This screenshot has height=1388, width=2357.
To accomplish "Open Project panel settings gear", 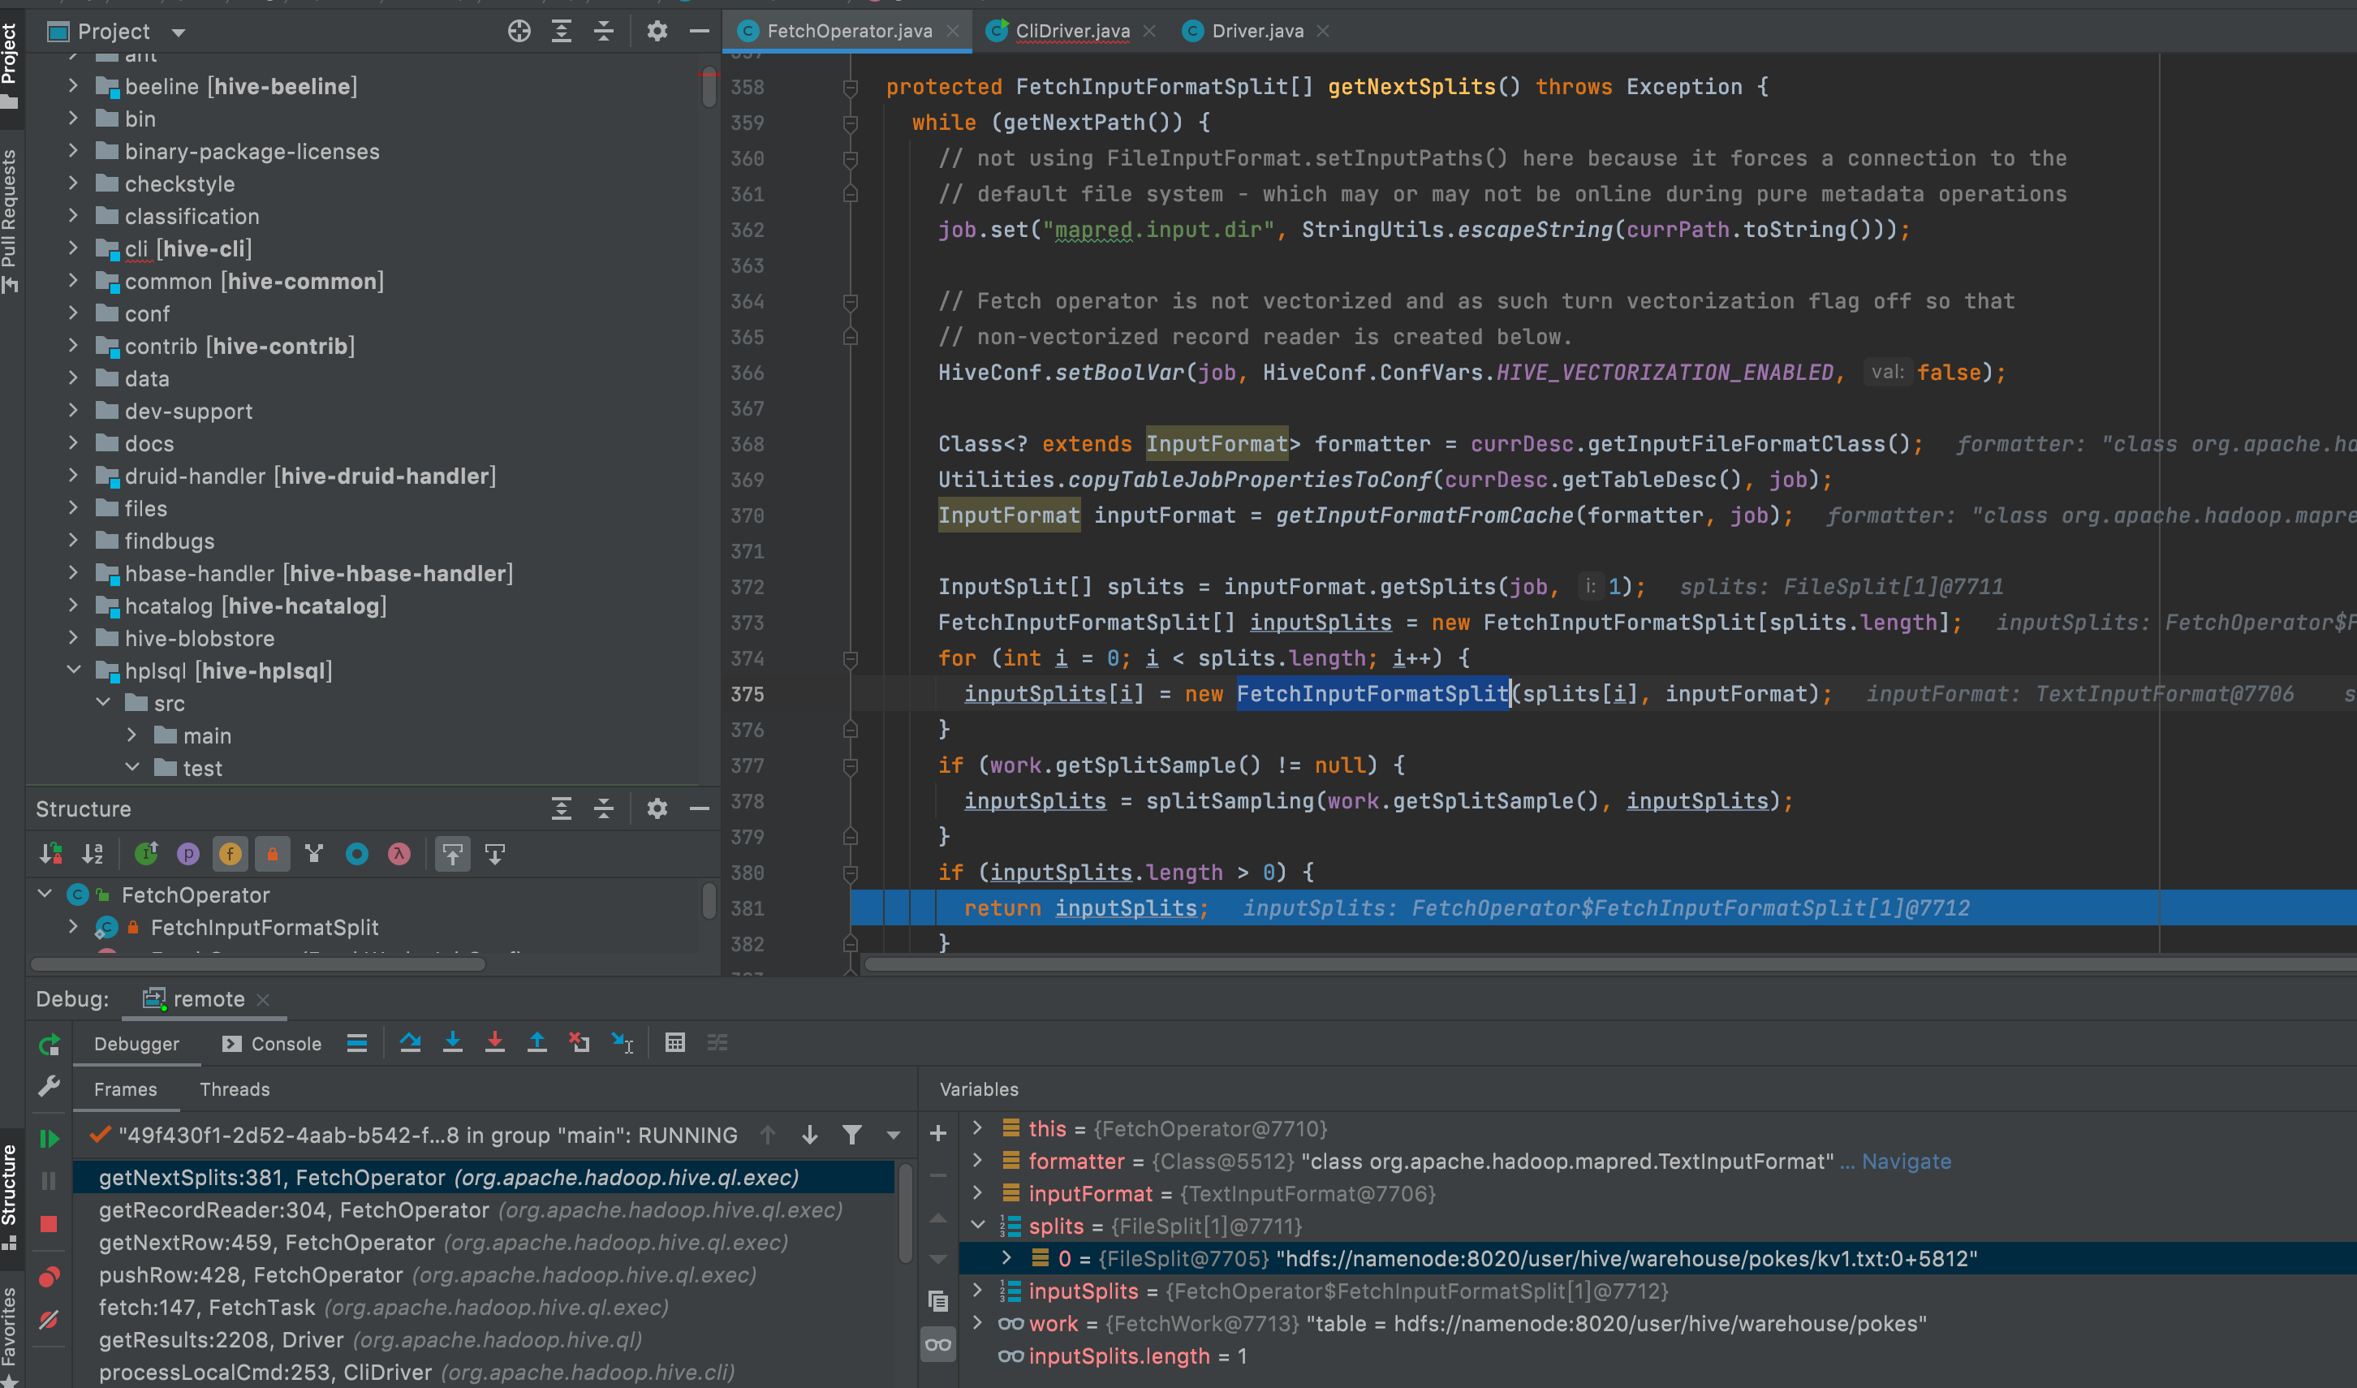I will [x=657, y=31].
